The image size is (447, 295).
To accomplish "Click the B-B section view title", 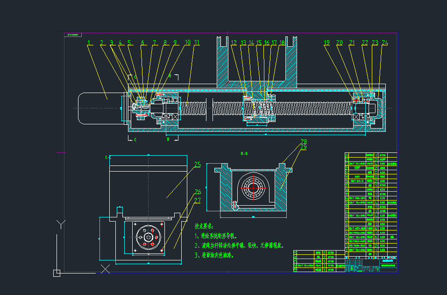I will click(243, 153).
